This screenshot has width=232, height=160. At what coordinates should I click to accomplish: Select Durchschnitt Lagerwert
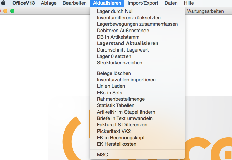[x=137, y=50]
